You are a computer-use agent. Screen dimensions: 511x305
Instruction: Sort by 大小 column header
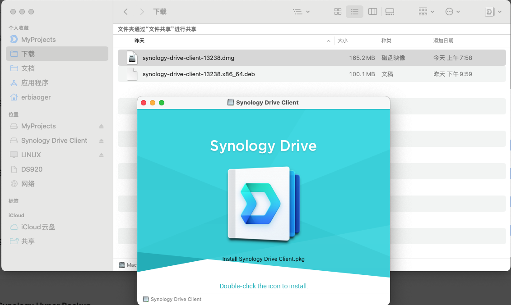[342, 41]
